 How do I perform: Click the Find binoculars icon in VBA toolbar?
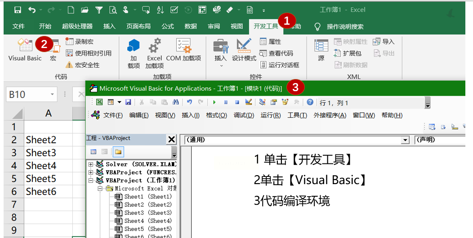click(175, 102)
